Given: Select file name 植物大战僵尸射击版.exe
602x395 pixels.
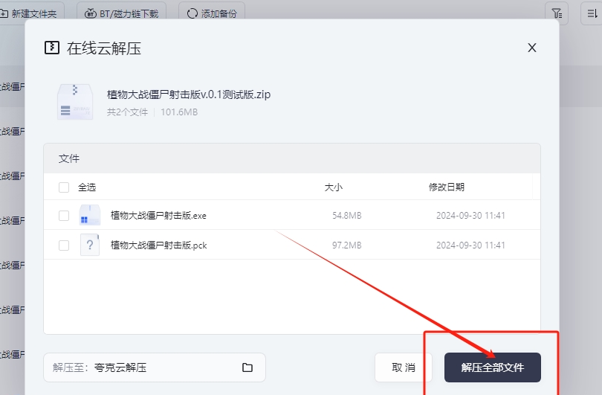Looking at the screenshot, I should 158,215.
